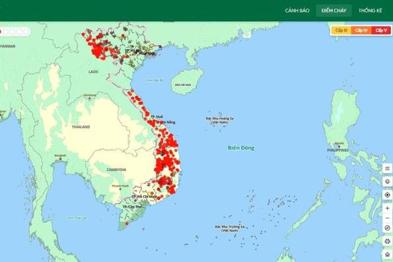
Task: Click the TP. Huế city label
Action: (x=157, y=117)
